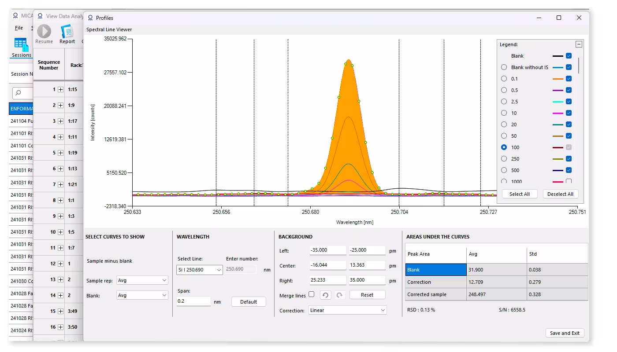Screen dimensions: 617x352
Task: Click the dark red 100 line swatch
Action: pos(558,147)
